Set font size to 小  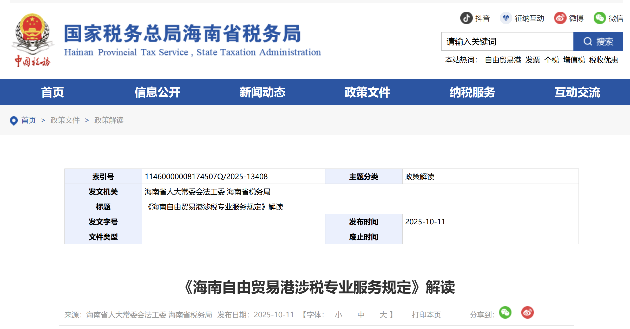pyautogui.click(x=338, y=315)
